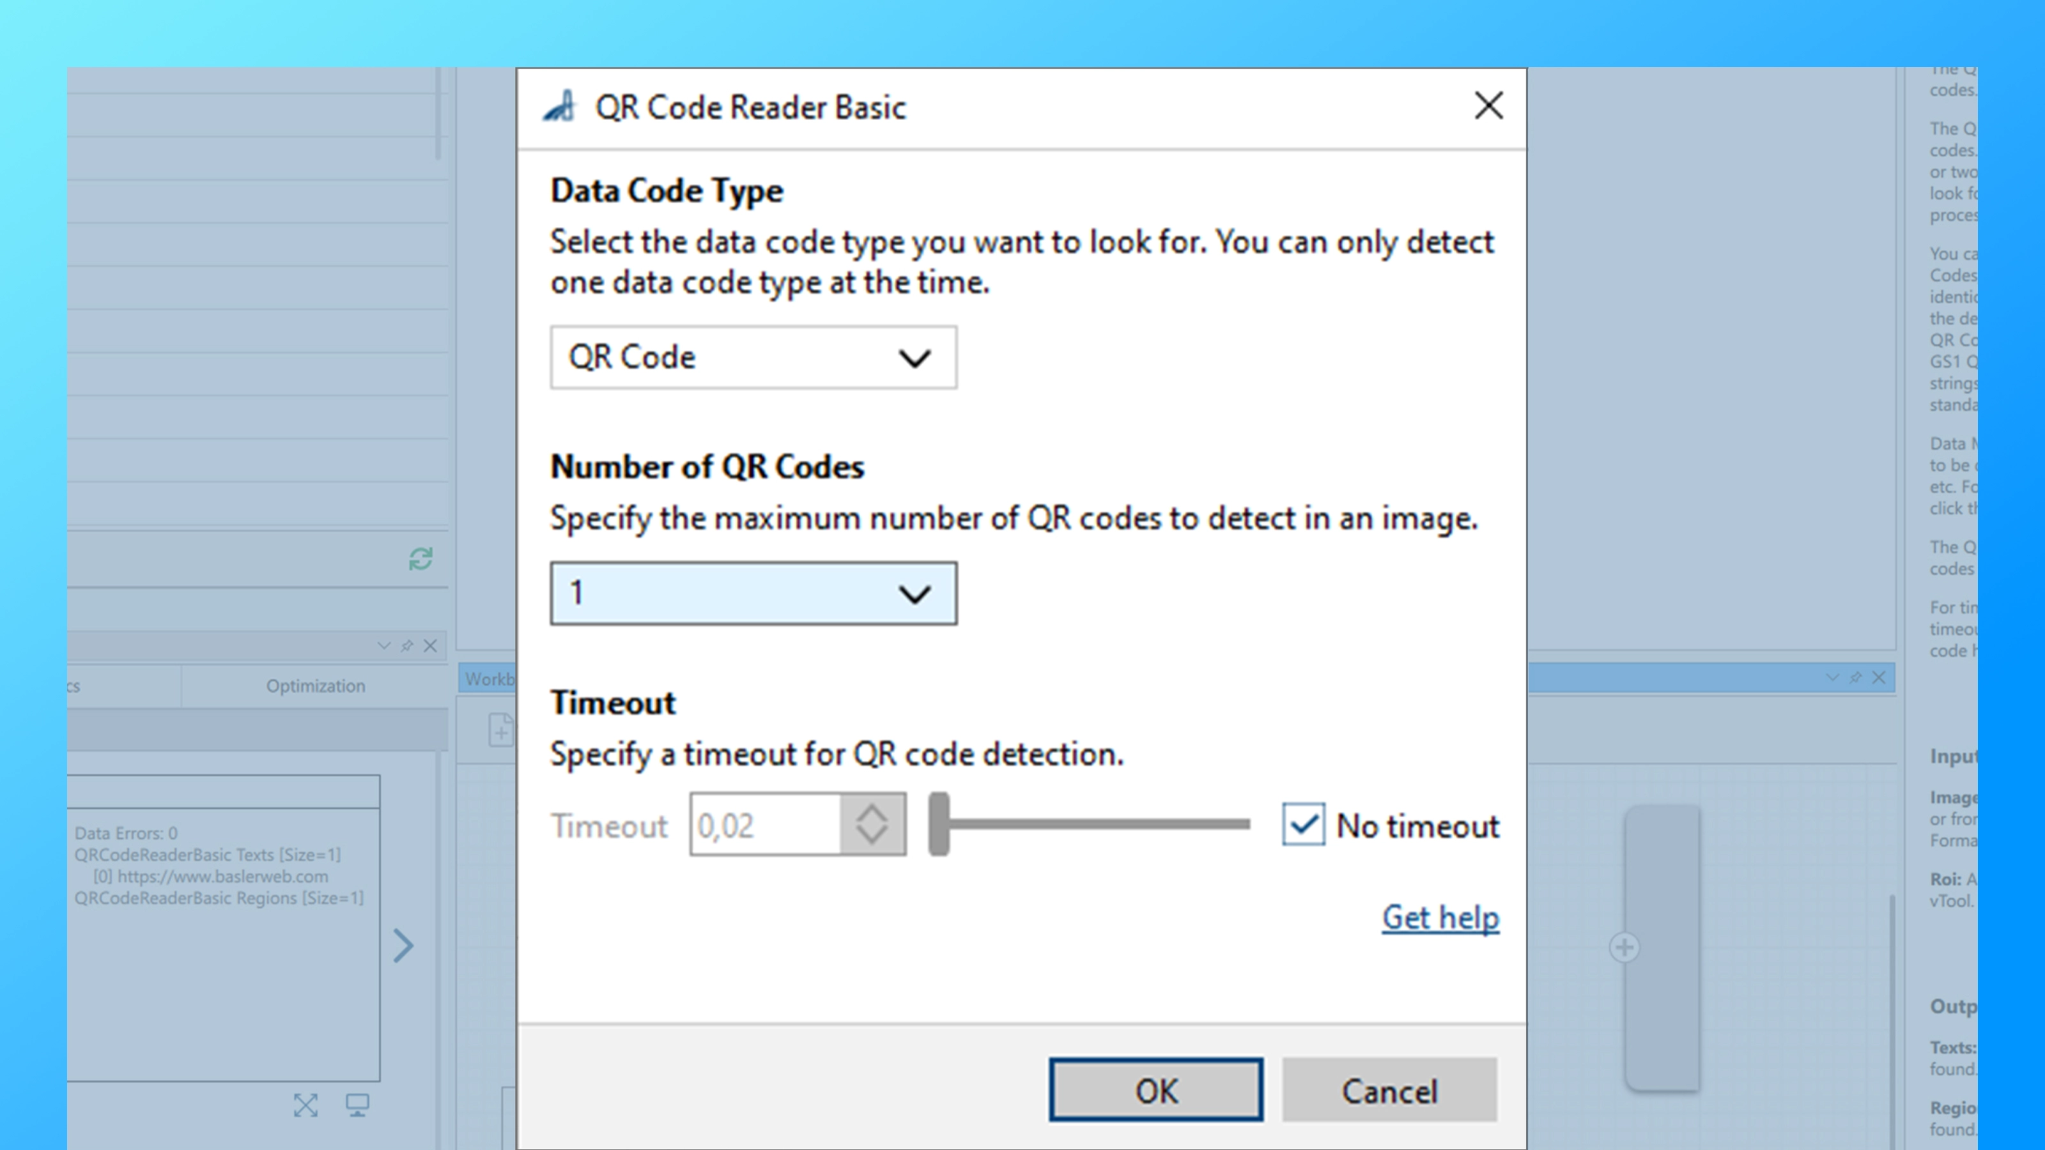Open the Get help link
Image resolution: width=2045 pixels, height=1150 pixels.
coord(1440,917)
